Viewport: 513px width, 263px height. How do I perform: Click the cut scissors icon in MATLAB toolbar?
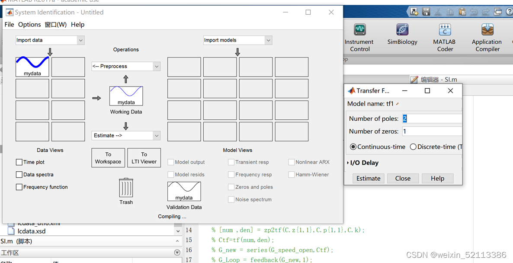[438, 12]
